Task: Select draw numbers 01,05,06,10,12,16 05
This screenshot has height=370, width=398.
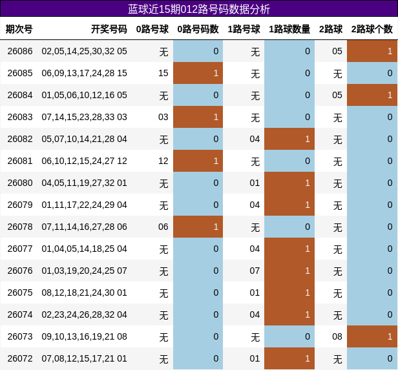Action: click(x=84, y=95)
